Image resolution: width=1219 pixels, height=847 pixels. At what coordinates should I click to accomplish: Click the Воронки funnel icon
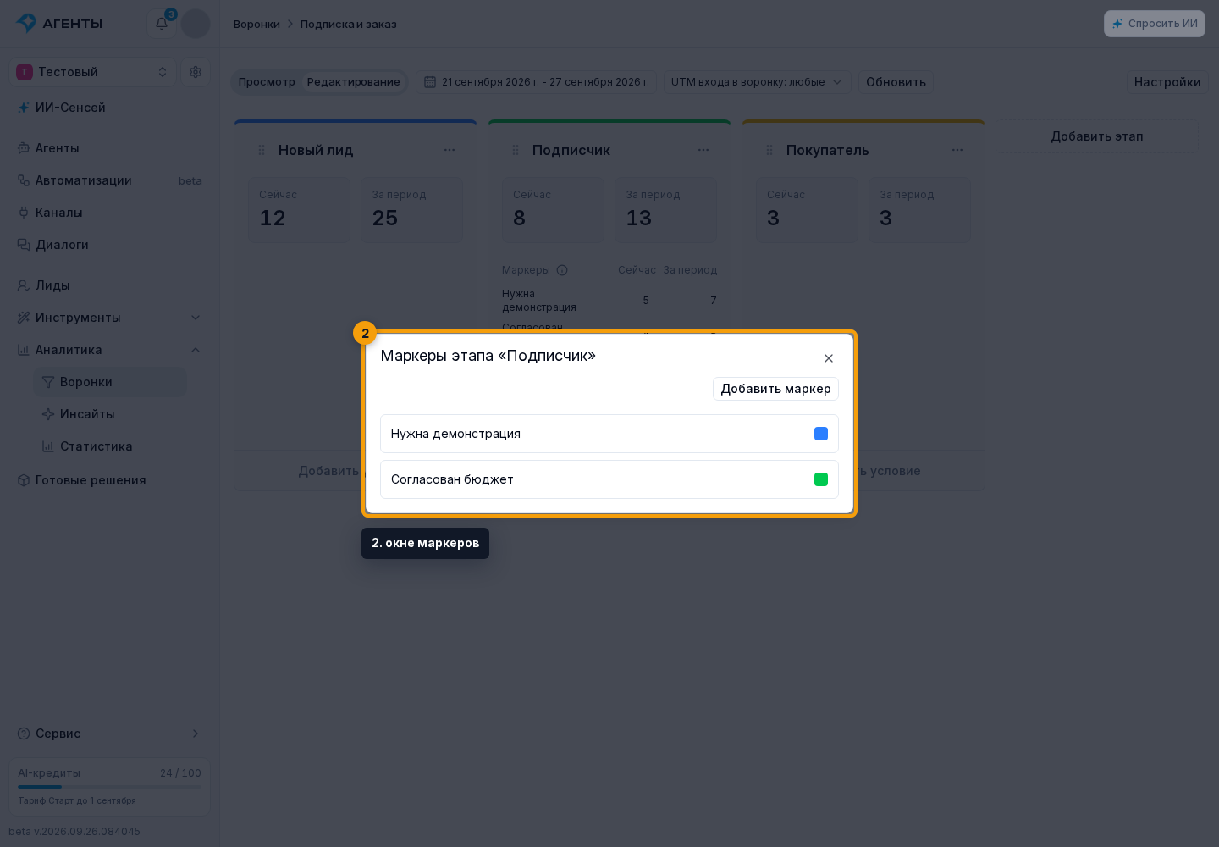point(48,382)
